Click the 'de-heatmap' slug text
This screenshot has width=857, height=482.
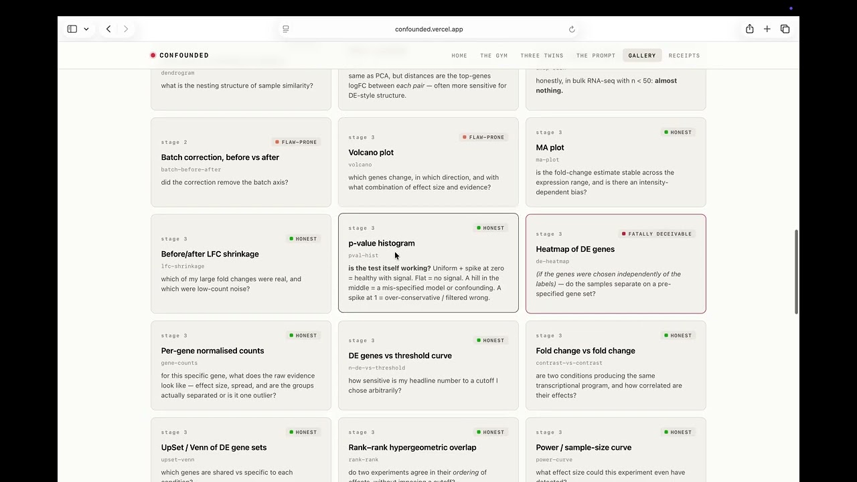[552, 261]
